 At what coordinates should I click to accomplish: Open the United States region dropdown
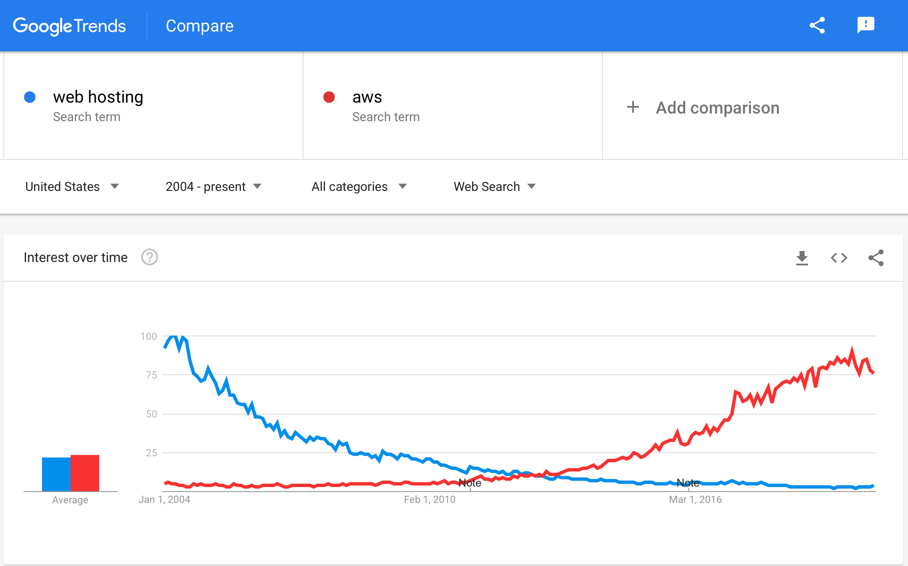point(72,186)
